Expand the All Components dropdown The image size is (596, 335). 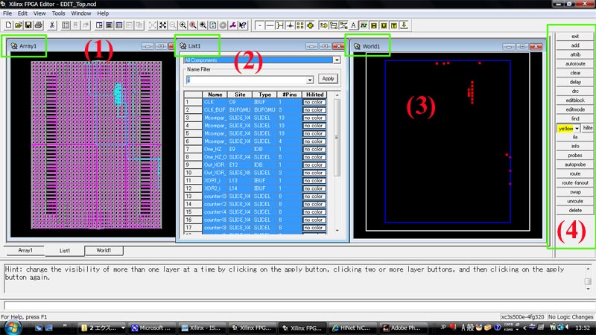click(337, 60)
